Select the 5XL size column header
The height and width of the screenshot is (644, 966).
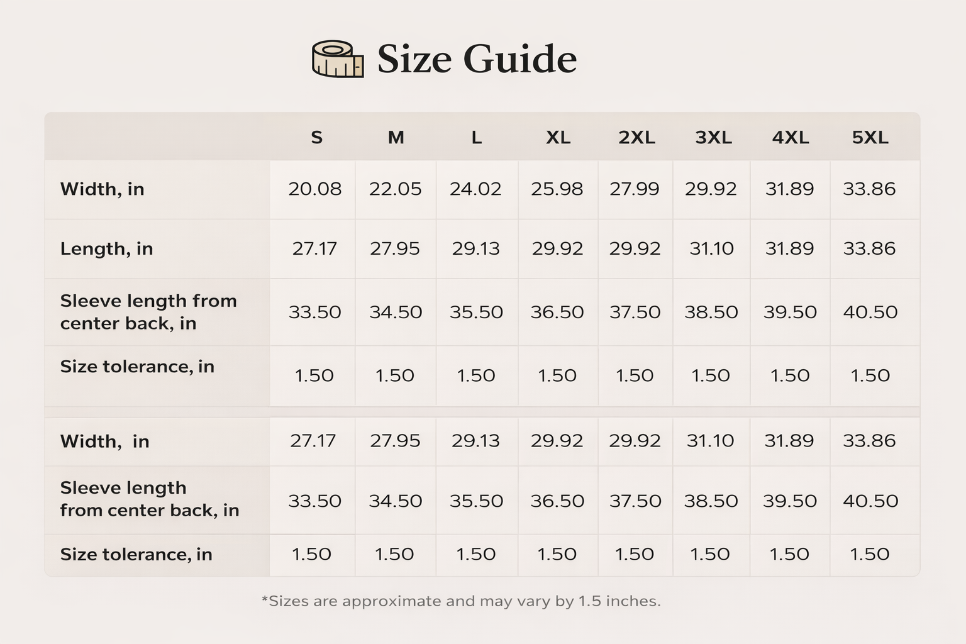(870, 138)
